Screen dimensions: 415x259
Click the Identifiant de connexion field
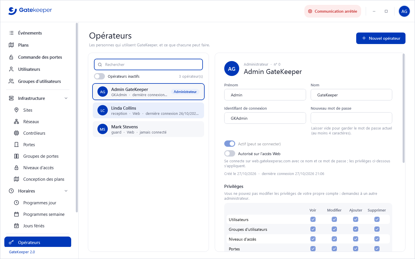265,118
